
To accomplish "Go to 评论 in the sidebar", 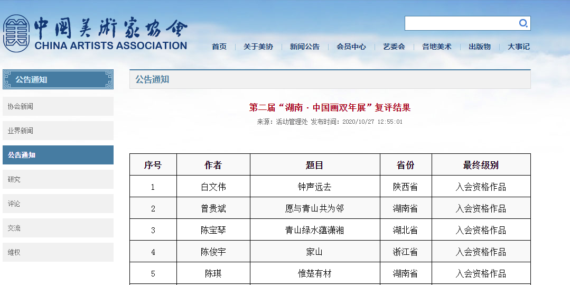I will (x=58, y=204).
